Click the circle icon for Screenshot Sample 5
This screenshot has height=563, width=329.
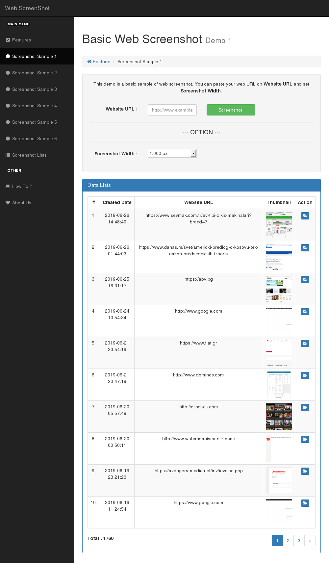[x=8, y=122]
